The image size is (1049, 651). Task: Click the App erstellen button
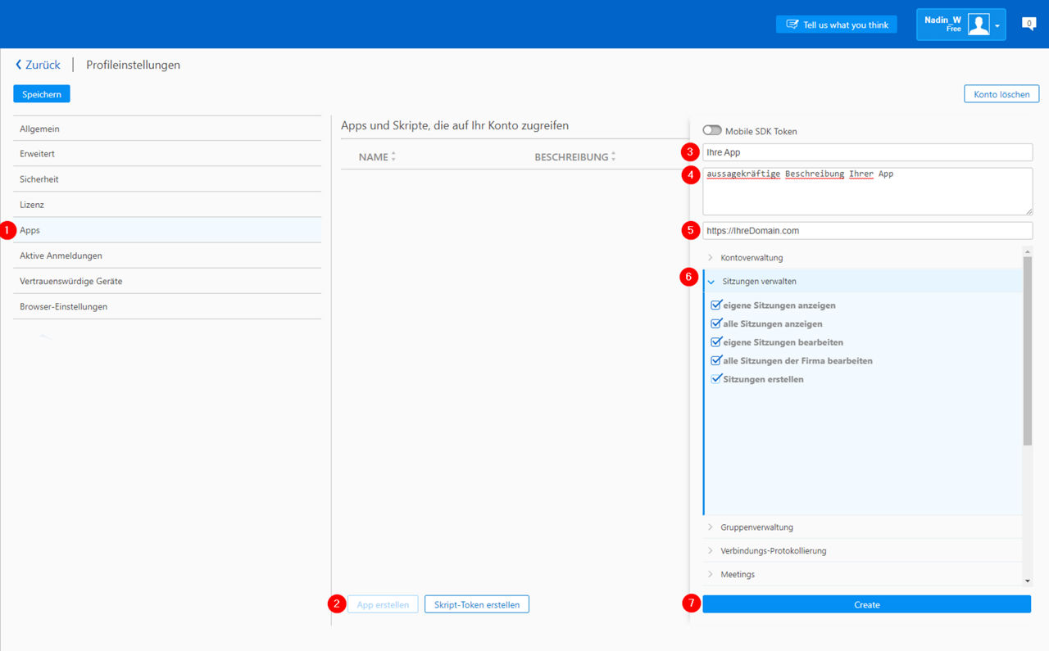[383, 604]
